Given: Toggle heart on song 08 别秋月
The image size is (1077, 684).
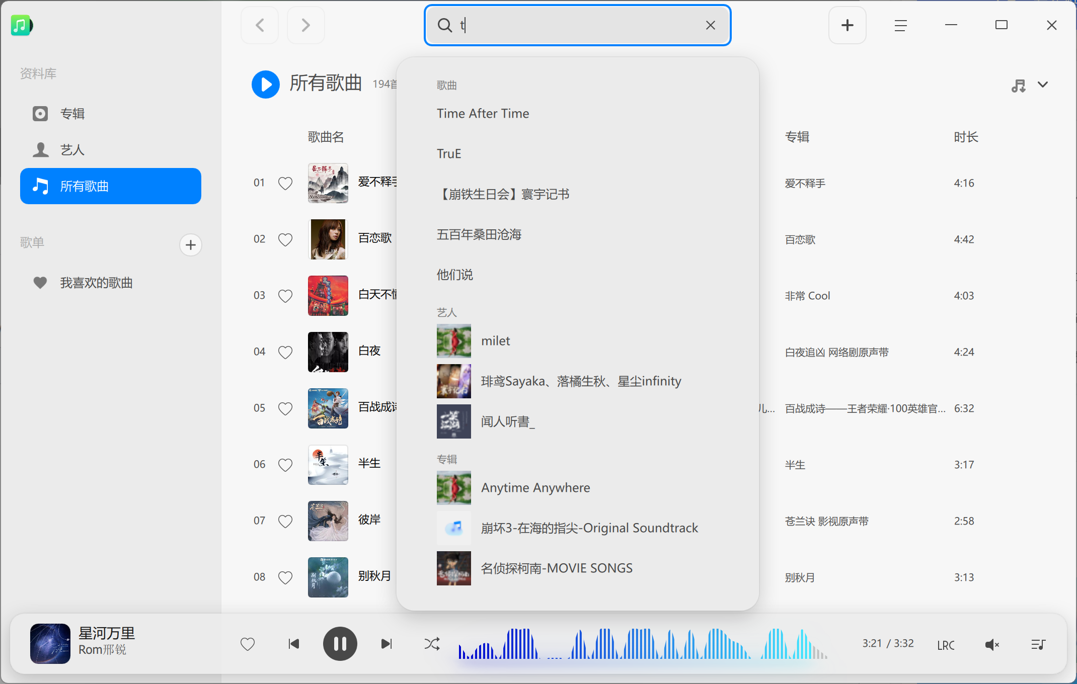Looking at the screenshot, I should pyautogui.click(x=285, y=577).
